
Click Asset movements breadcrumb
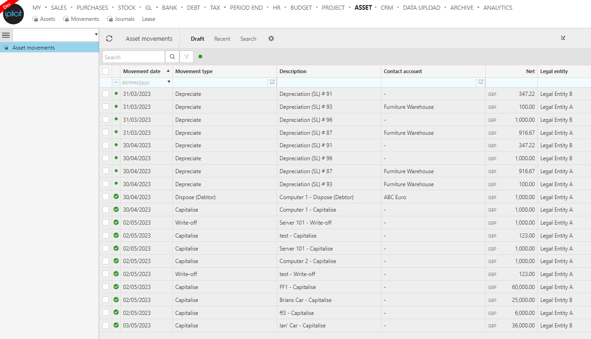tap(149, 39)
